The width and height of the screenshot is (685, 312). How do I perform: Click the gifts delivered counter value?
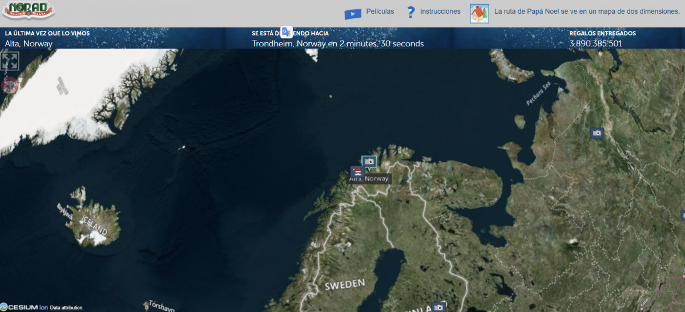tap(595, 43)
